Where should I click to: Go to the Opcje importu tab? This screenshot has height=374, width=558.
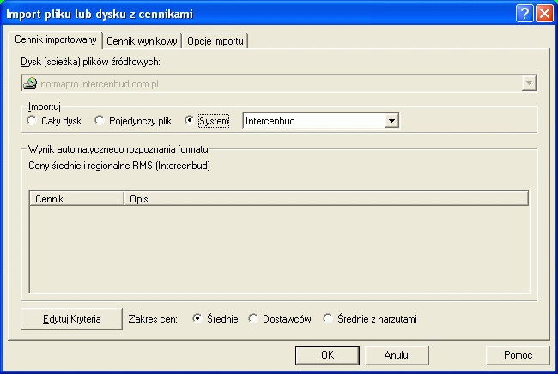pyautogui.click(x=215, y=40)
